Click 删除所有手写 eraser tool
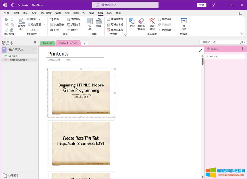The width and height of the screenshot is (247, 179). pos(141,24)
